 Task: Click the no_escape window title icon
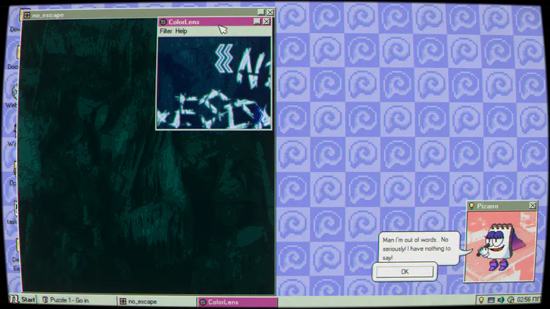pos(27,15)
